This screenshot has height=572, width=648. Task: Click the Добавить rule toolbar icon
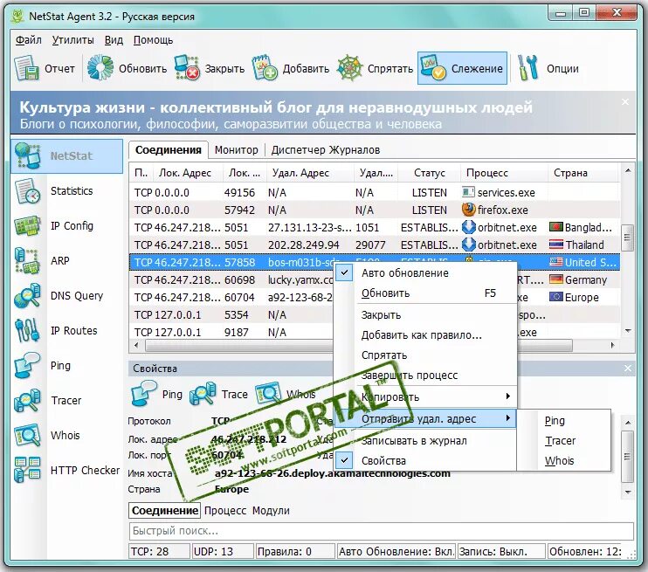pyautogui.click(x=265, y=68)
